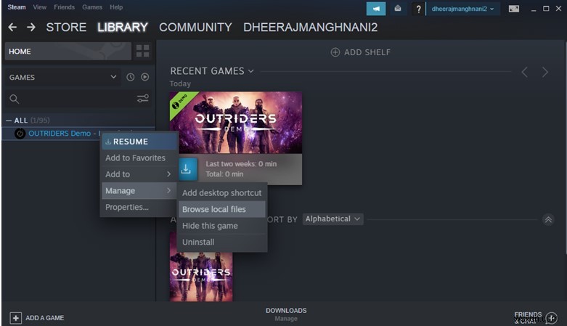Go to previous recent games page
Screen dimensions: 567x326
tap(524, 72)
